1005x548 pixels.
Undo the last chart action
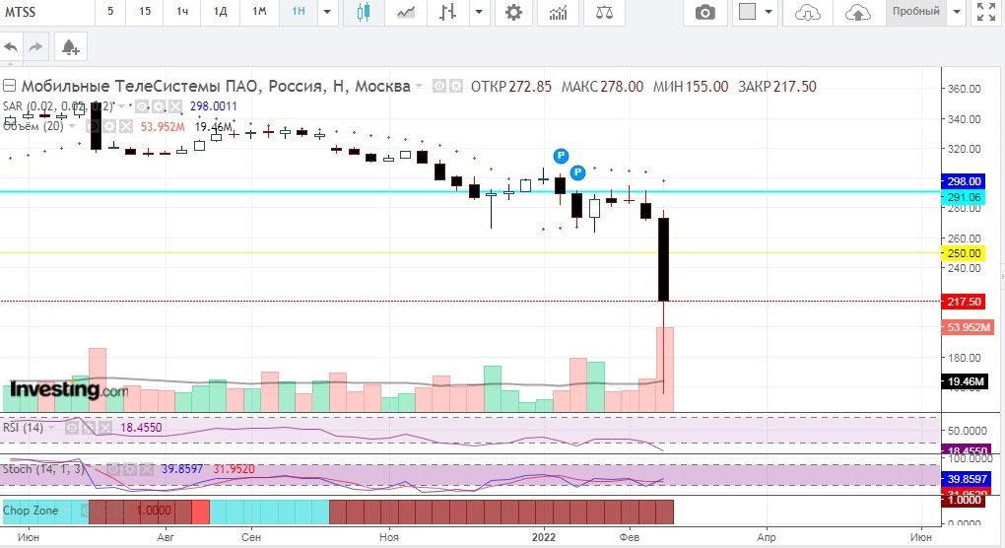point(11,46)
